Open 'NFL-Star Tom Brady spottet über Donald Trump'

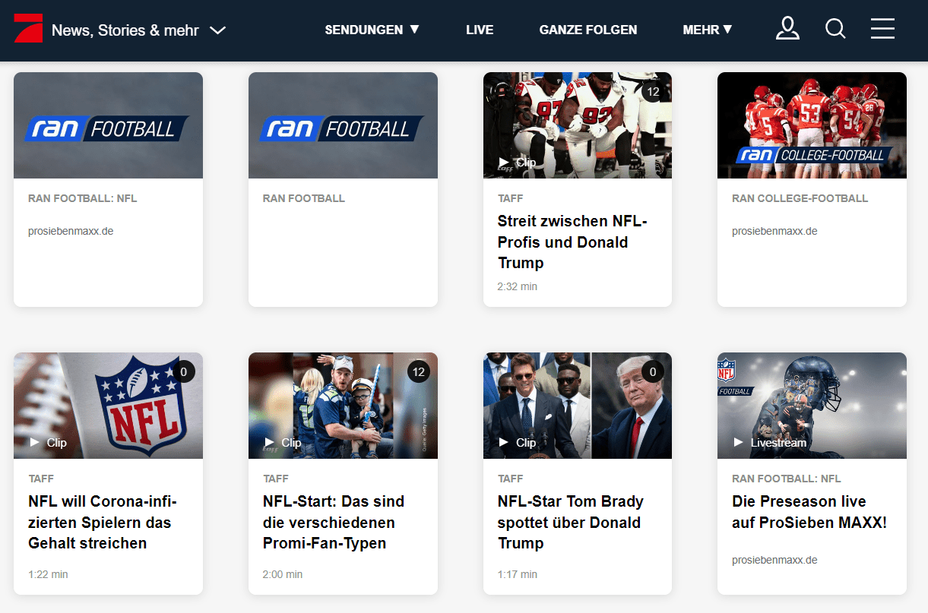(571, 523)
